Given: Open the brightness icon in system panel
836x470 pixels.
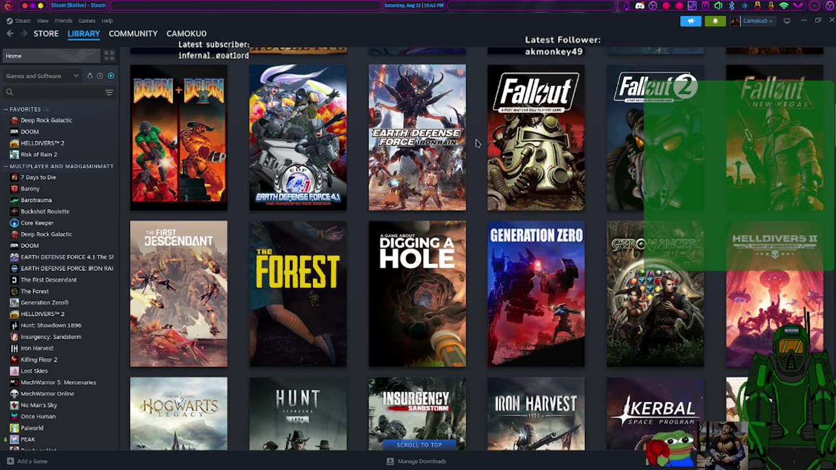Looking at the screenshot, I should click(745, 6).
